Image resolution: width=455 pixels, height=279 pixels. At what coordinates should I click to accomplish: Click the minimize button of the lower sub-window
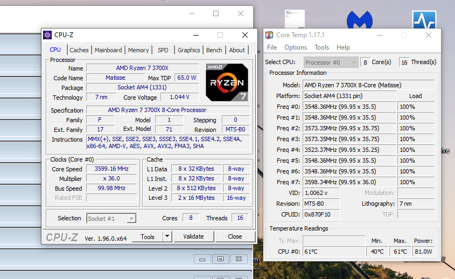coord(202,259)
